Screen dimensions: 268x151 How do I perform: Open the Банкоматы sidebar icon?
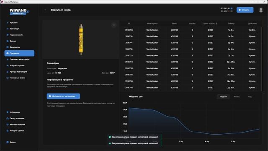[x=8, y=47]
